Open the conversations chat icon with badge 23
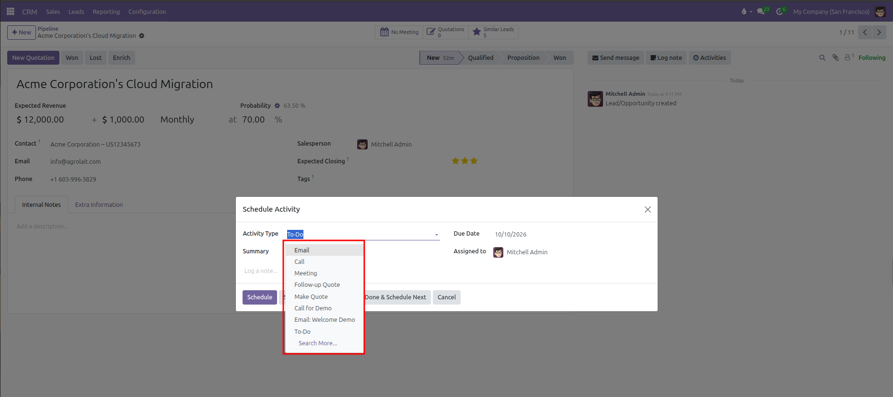Image resolution: width=893 pixels, height=397 pixels. point(761,11)
